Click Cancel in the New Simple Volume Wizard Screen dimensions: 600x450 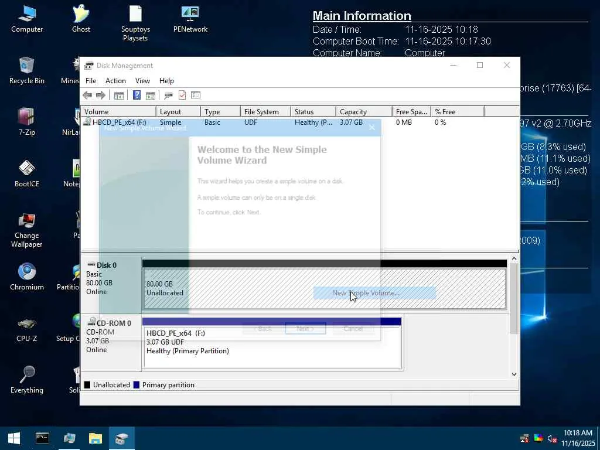pos(353,328)
